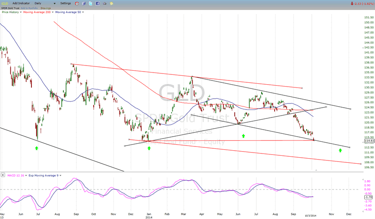This screenshot has width=375, height=219.
Task: Open the Settings menu
Action: [x=66, y=3]
